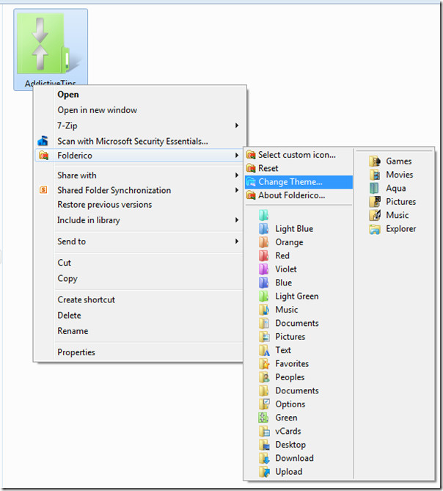This screenshot has height=491, width=443.
Task: Click the Desktop folder icon
Action: 264,445
